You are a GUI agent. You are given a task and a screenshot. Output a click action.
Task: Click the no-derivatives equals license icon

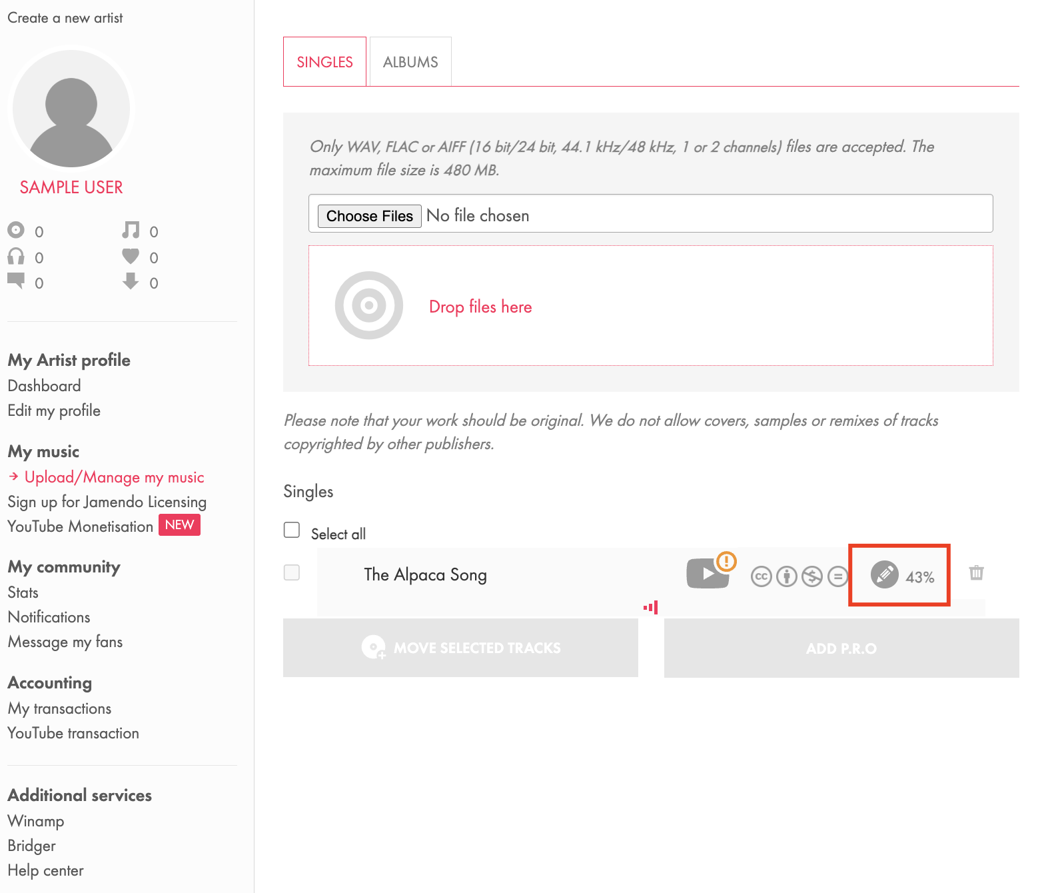(837, 576)
